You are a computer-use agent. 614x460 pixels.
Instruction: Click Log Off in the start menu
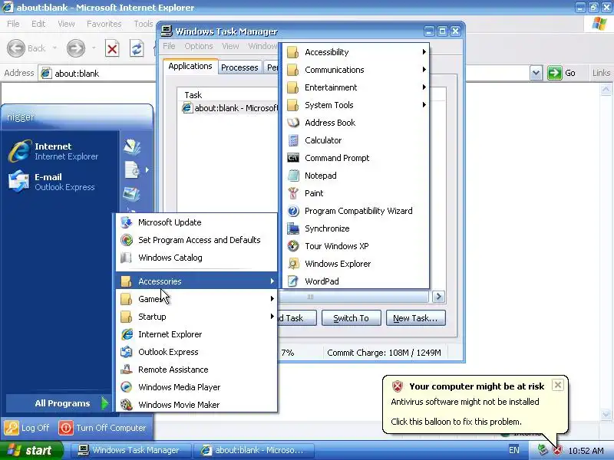(x=27, y=428)
